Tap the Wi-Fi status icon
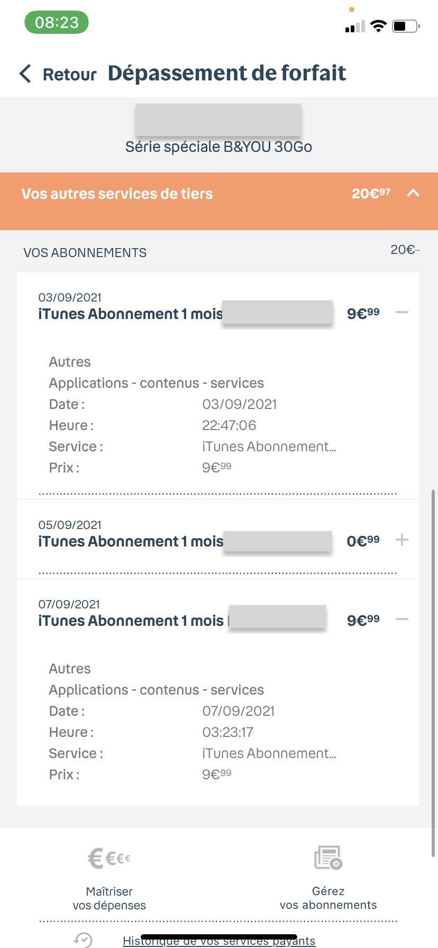Screen dimensions: 438x948 click(x=378, y=26)
